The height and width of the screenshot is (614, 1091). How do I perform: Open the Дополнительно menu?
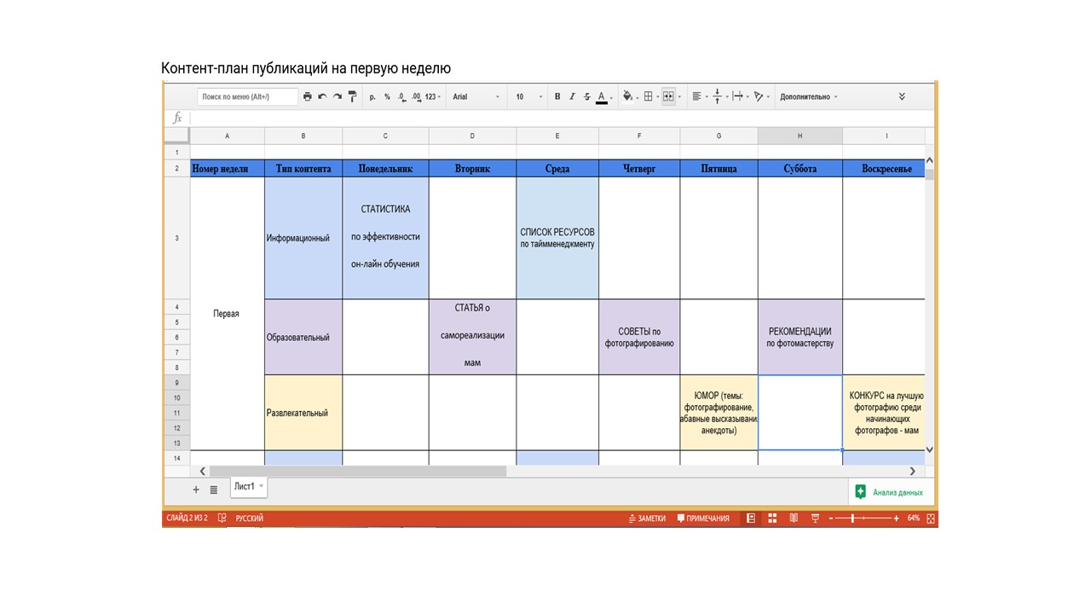click(808, 97)
